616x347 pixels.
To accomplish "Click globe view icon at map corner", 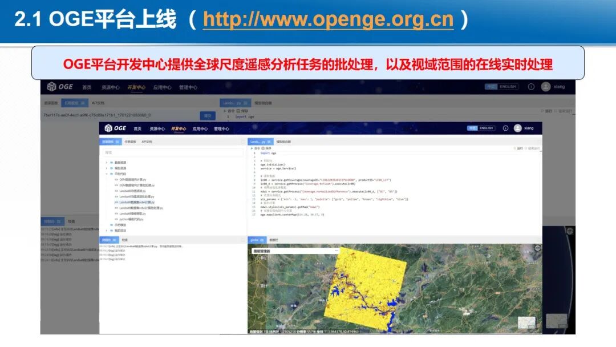I will [537, 248].
